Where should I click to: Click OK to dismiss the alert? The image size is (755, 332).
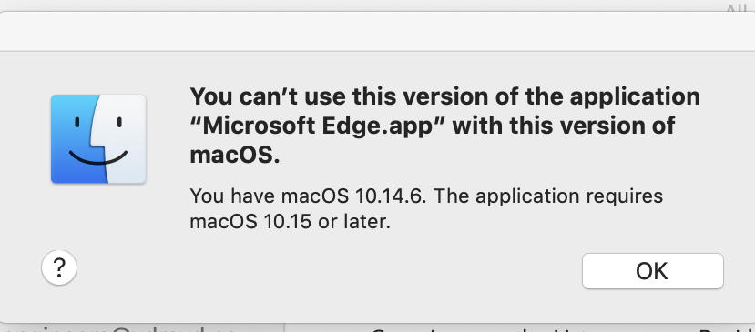pyautogui.click(x=652, y=271)
